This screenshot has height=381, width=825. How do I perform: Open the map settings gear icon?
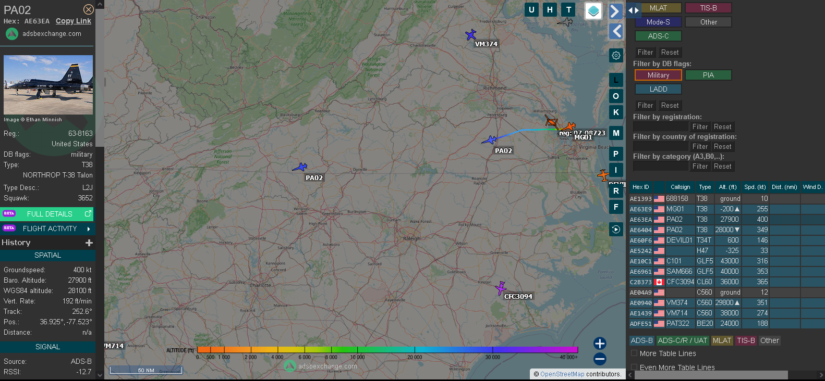click(616, 55)
